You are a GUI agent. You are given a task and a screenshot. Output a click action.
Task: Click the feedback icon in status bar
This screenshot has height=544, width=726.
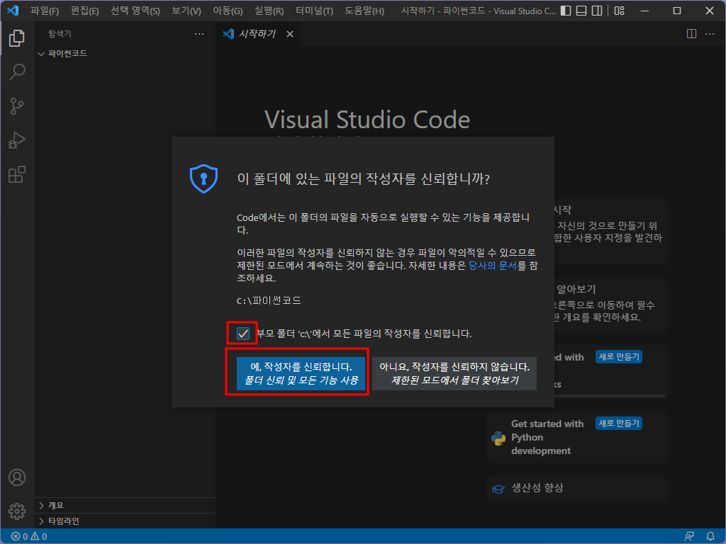689,537
